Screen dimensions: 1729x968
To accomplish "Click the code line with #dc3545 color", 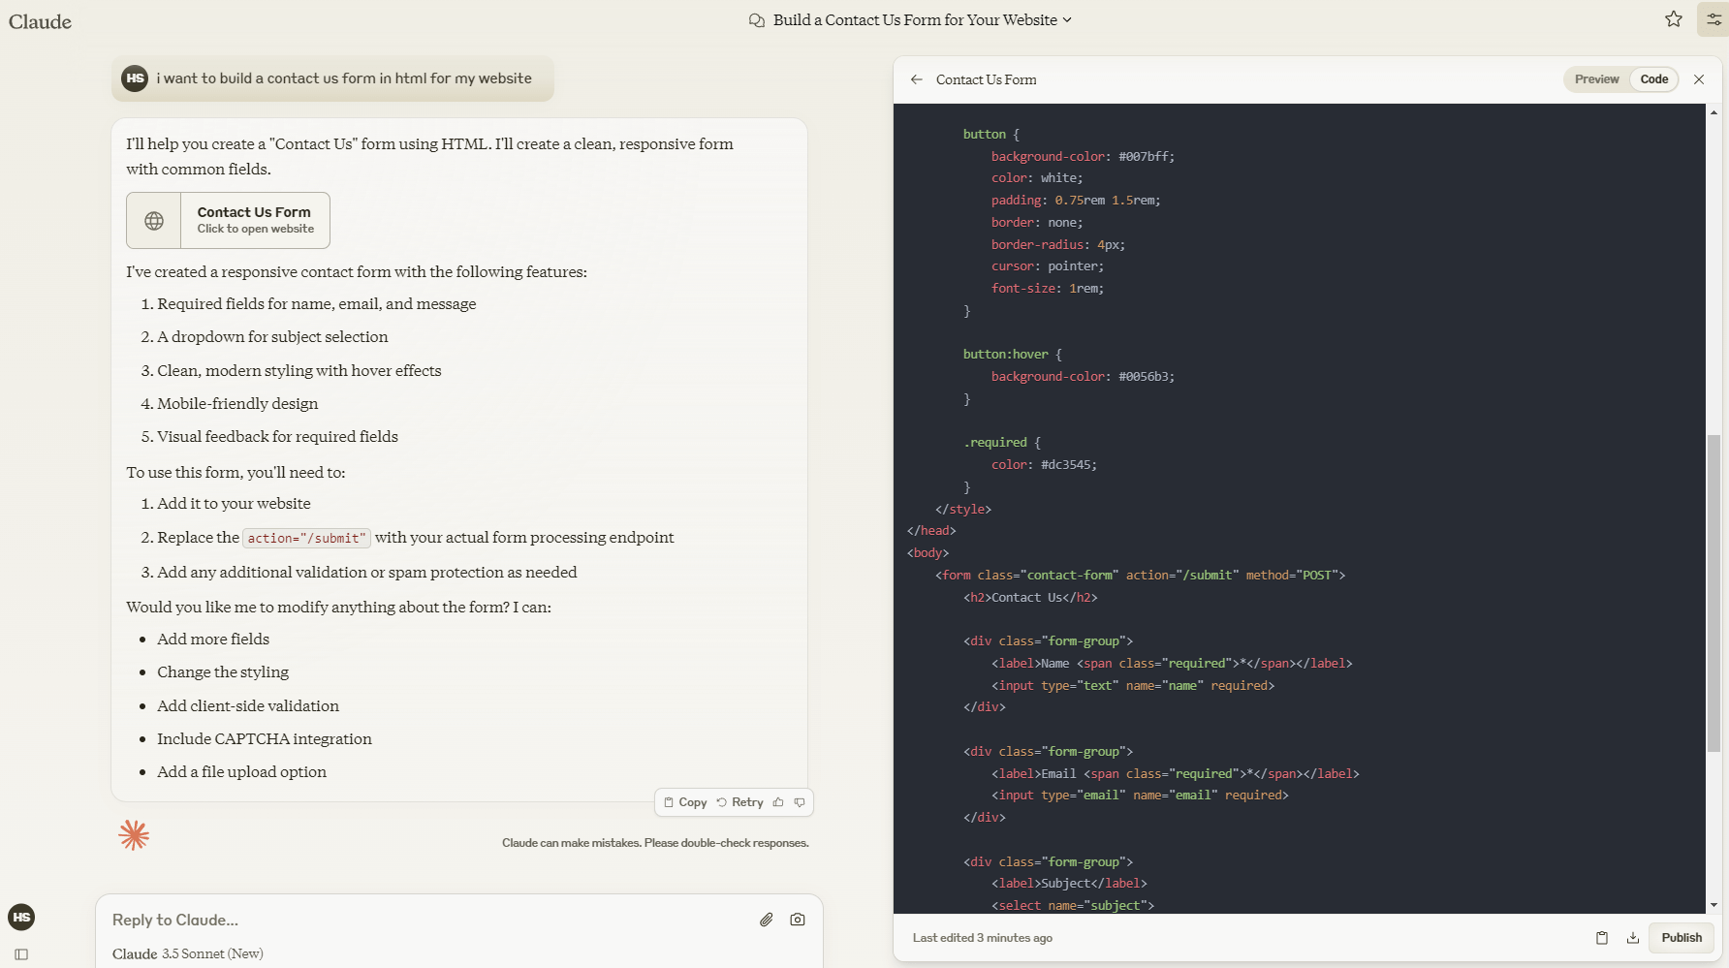I will tap(1044, 465).
